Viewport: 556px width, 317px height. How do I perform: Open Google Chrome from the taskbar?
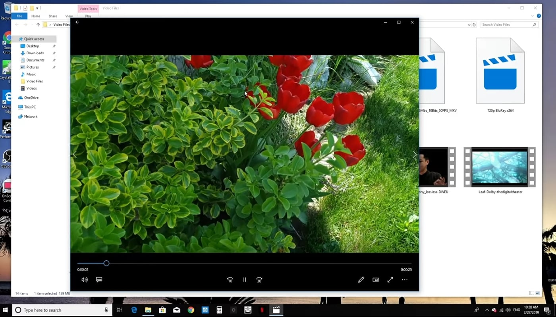(191, 310)
